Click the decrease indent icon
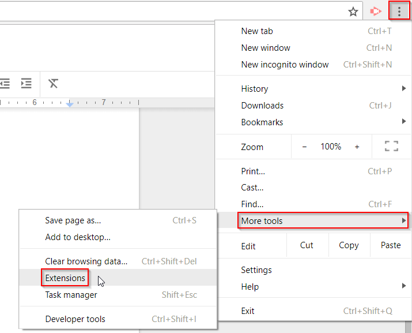 5,84
